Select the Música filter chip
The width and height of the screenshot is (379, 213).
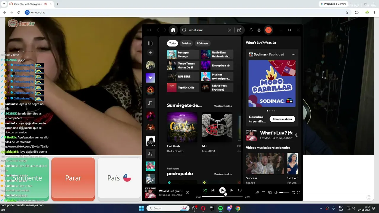click(186, 43)
